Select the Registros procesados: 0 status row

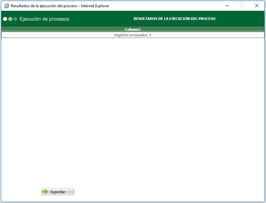(x=132, y=35)
